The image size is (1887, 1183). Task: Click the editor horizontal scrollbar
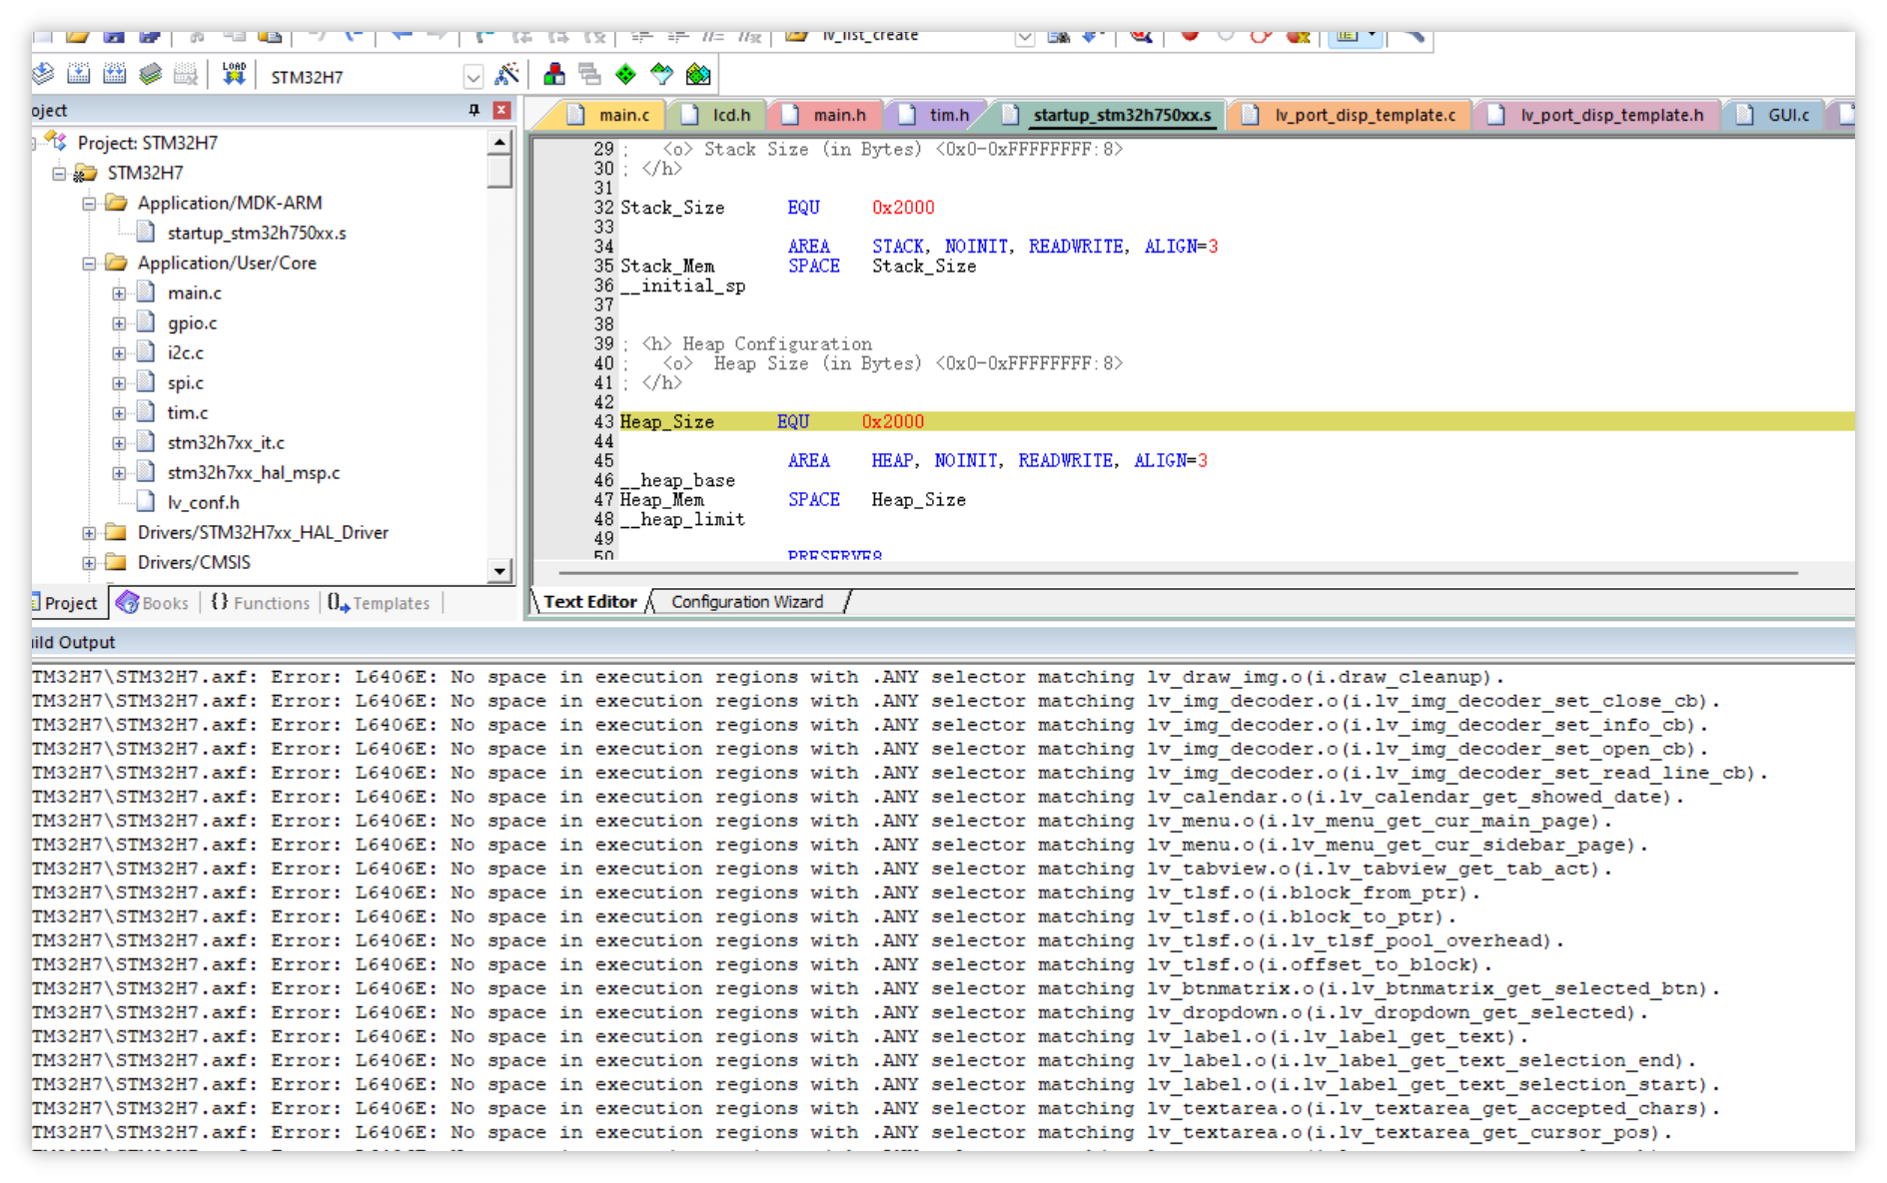click(x=1178, y=573)
